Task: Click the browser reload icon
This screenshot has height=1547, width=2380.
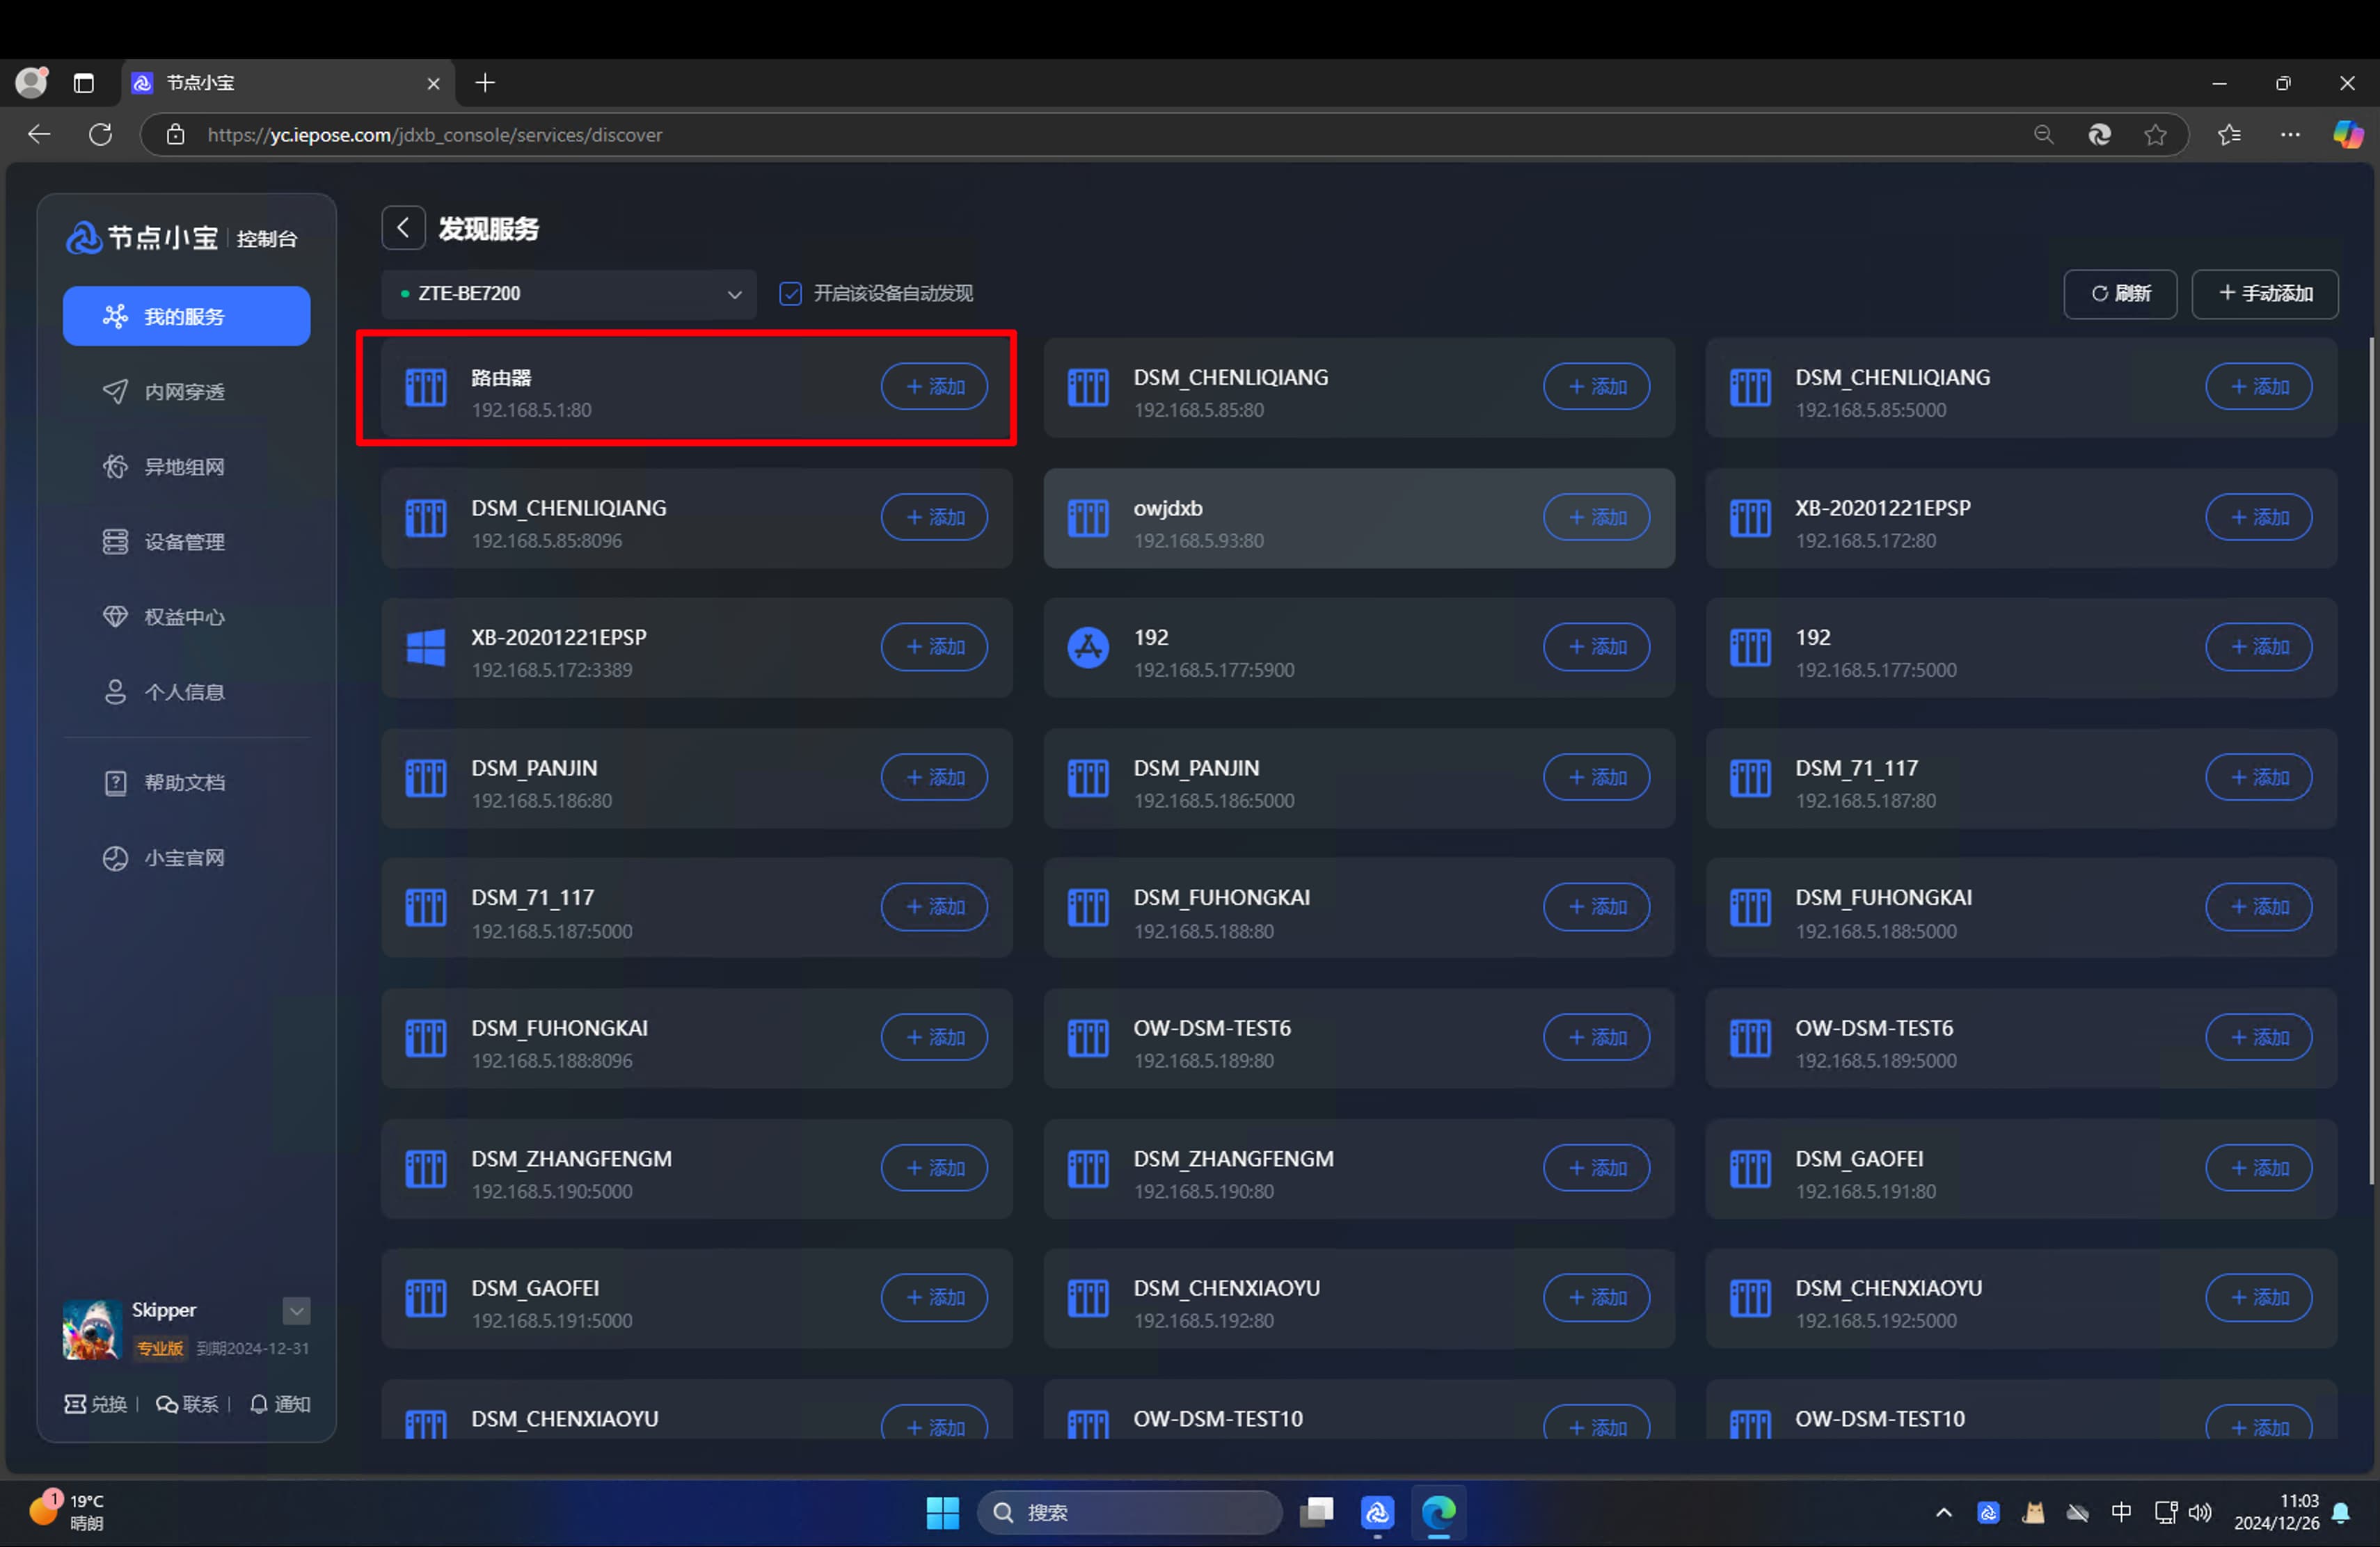Action: (x=100, y=135)
